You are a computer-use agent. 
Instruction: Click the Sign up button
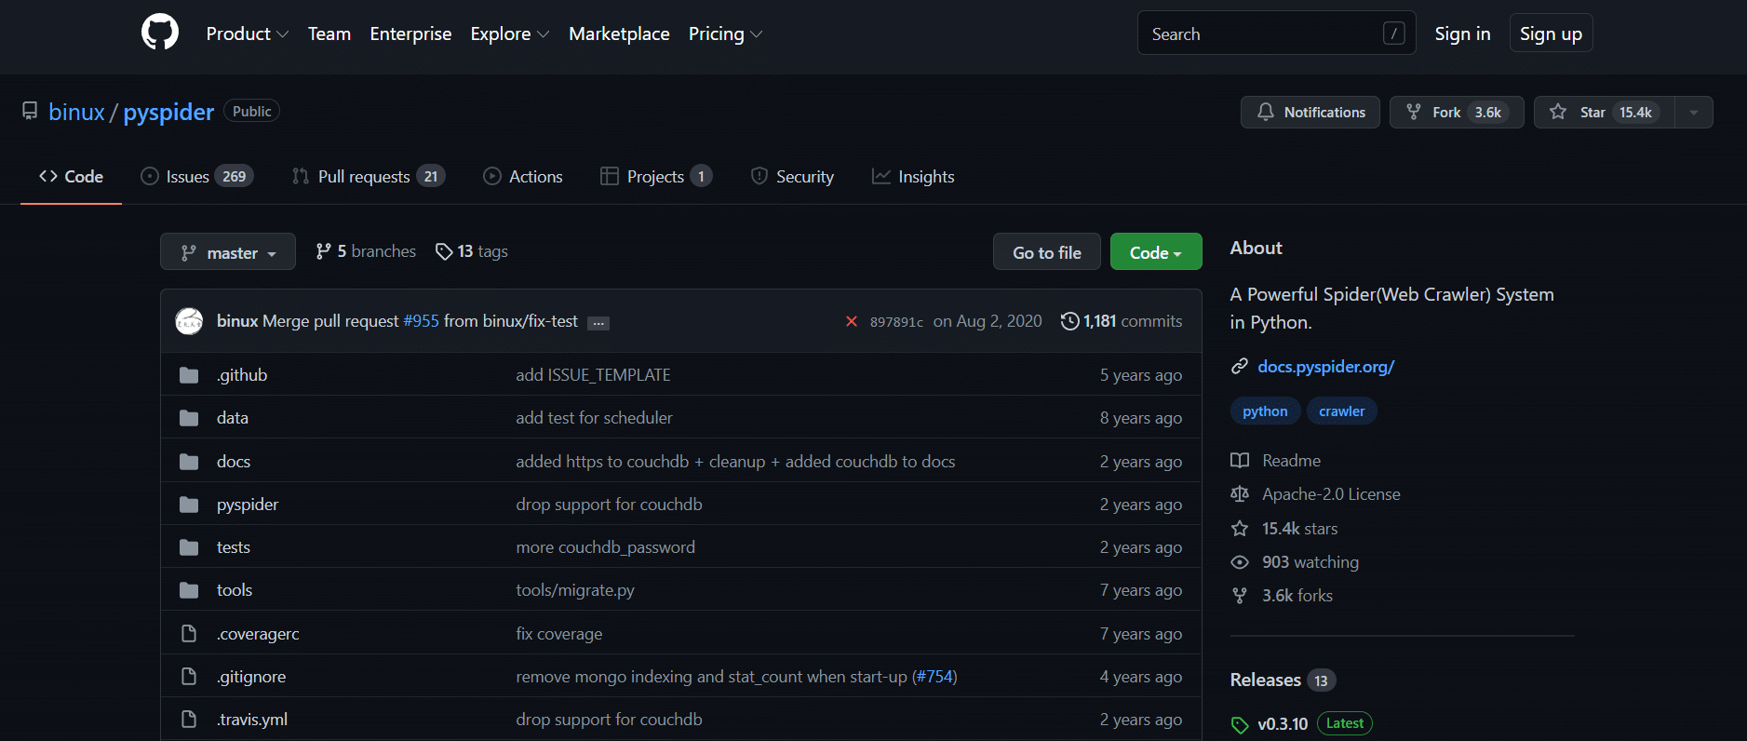pos(1551,34)
